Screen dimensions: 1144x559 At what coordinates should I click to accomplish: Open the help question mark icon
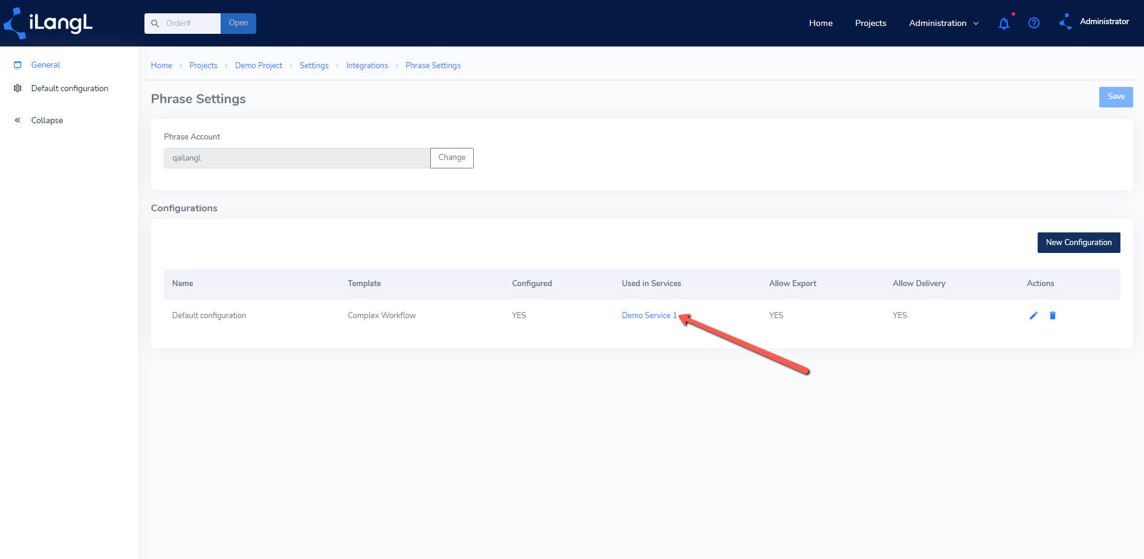click(1034, 23)
